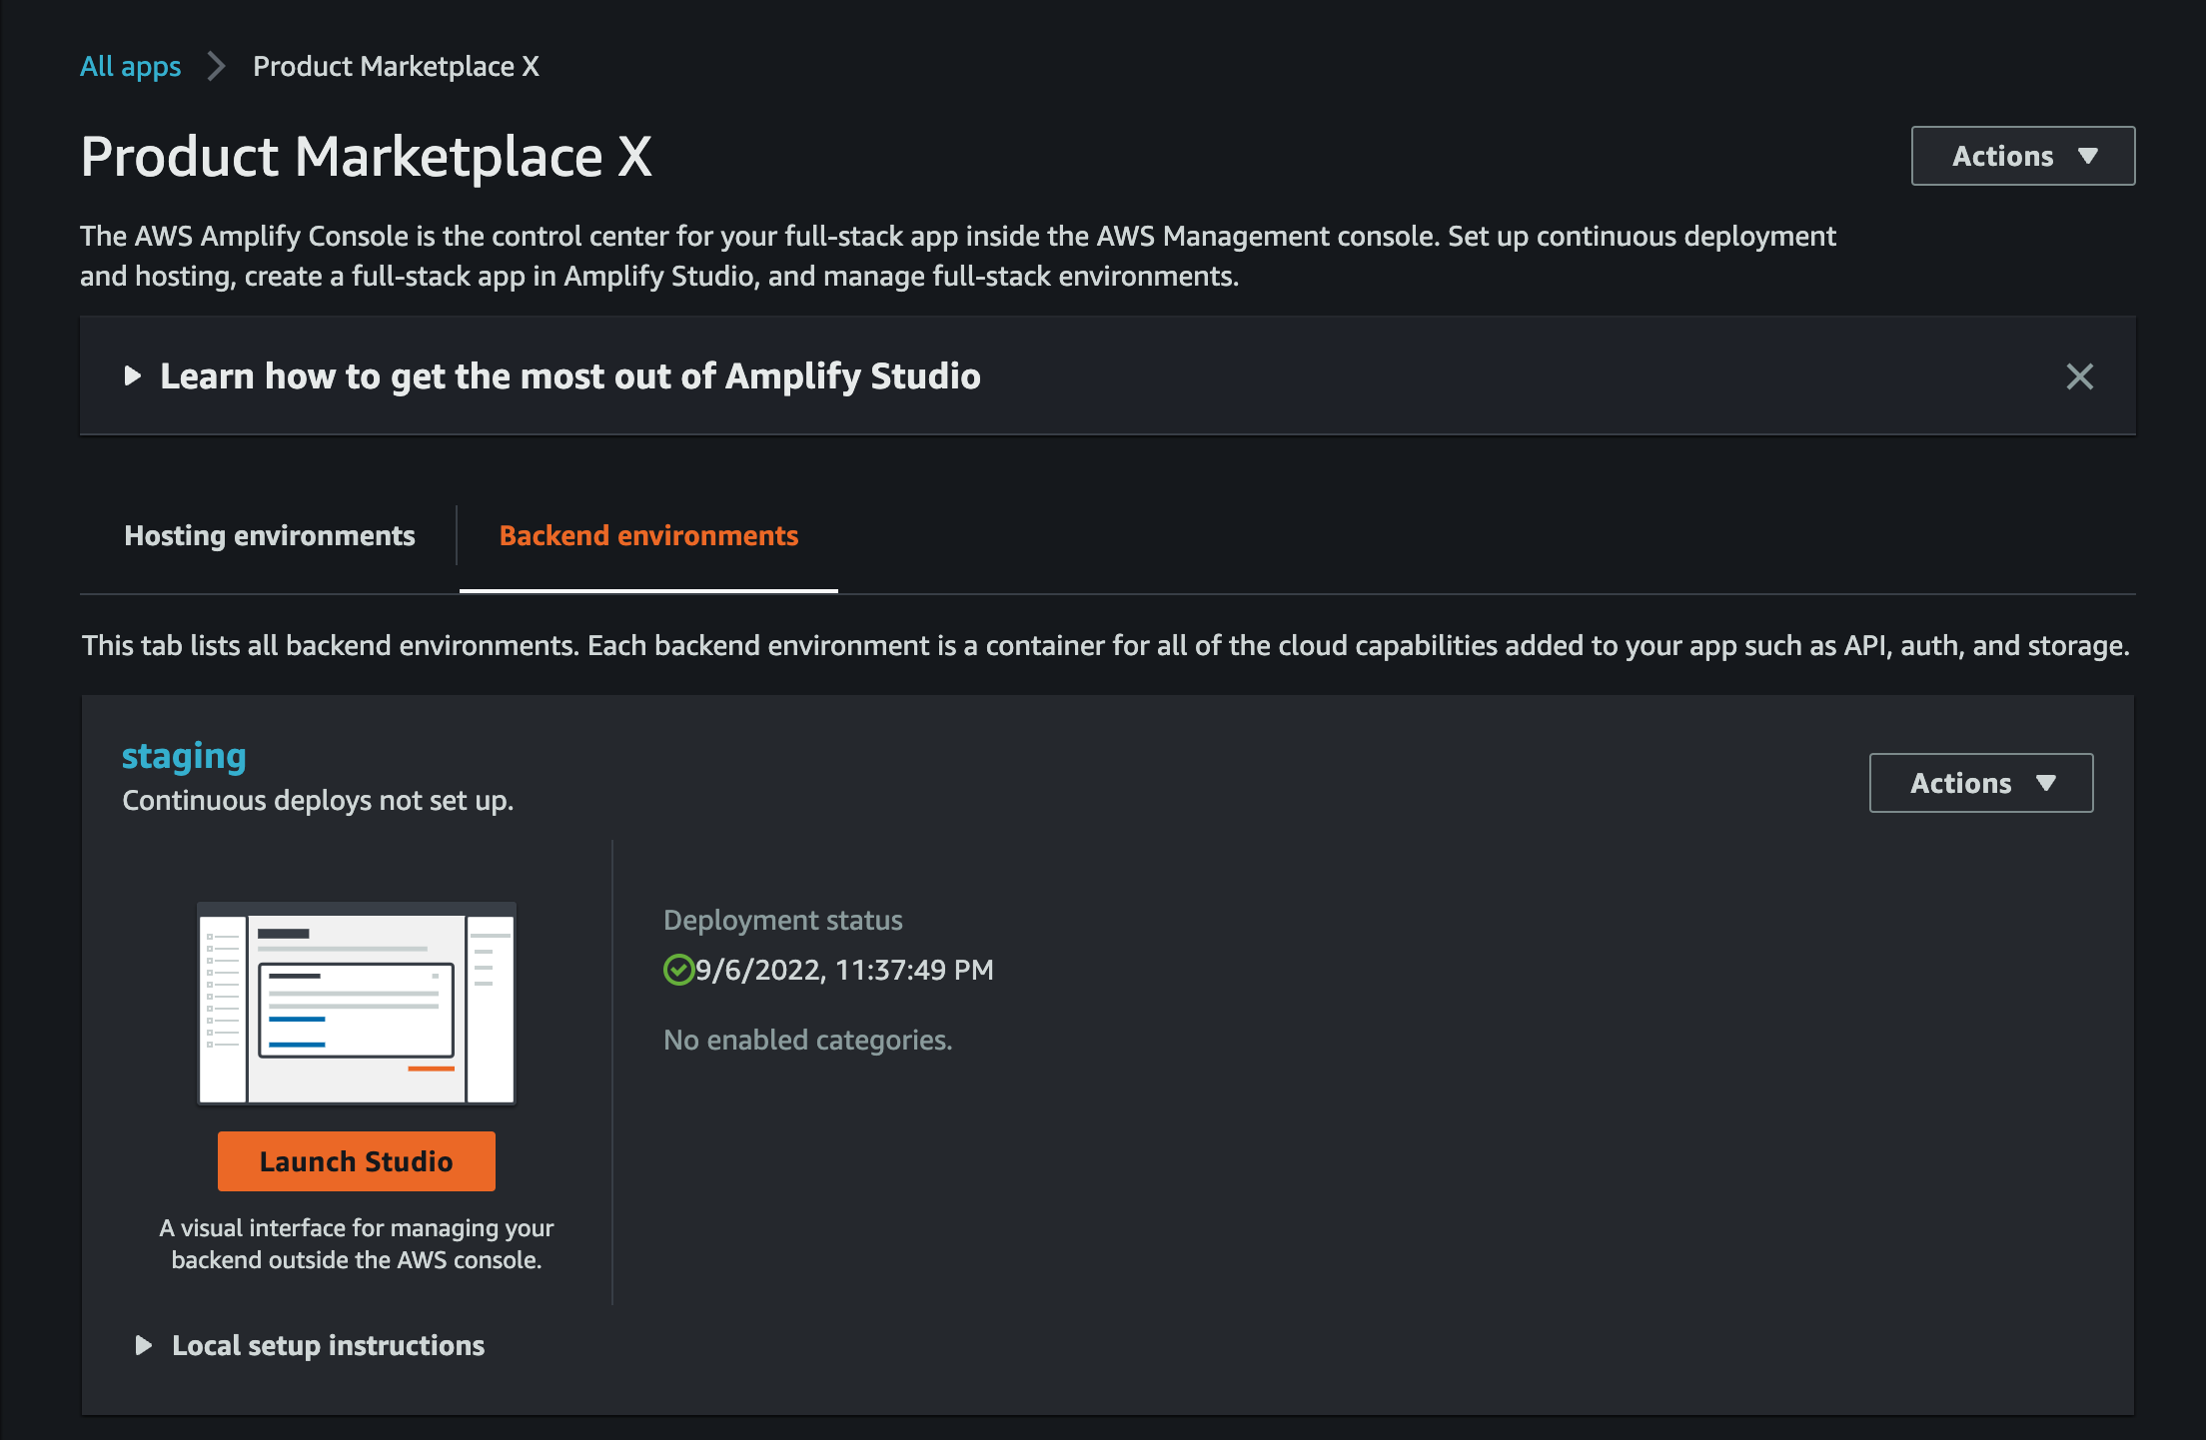Expand Local setup instructions
The height and width of the screenshot is (1440, 2206).
310,1346
